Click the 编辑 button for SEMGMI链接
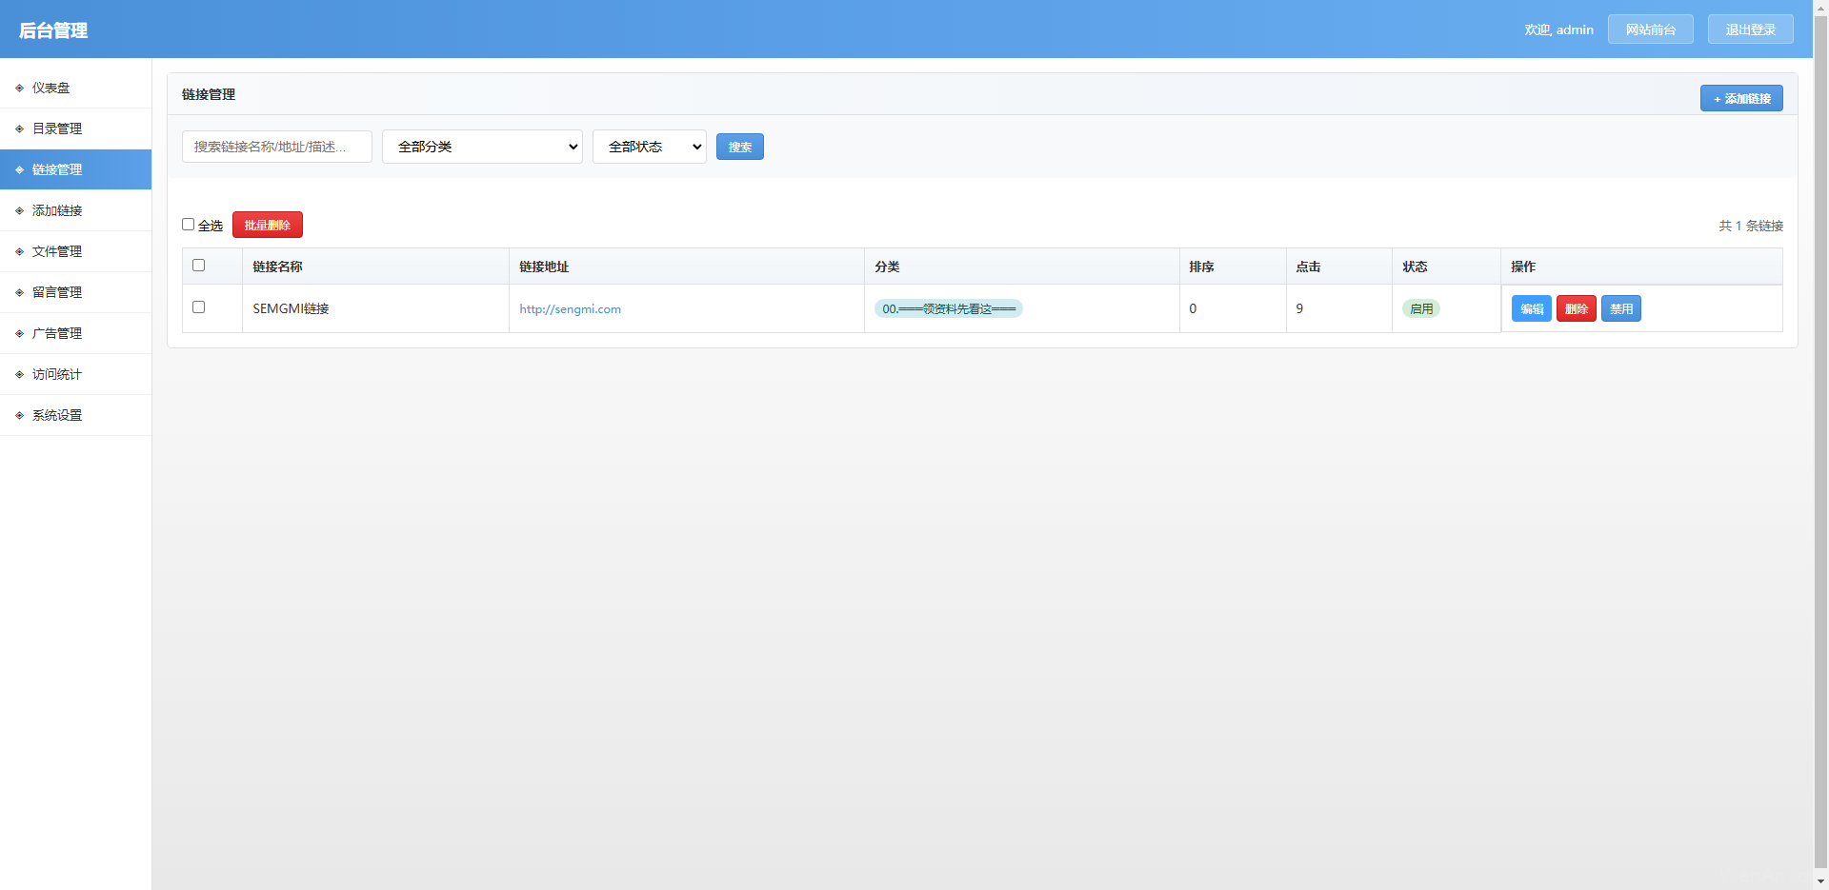Viewport: 1829px width, 890px height. [x=1531, y=308]
